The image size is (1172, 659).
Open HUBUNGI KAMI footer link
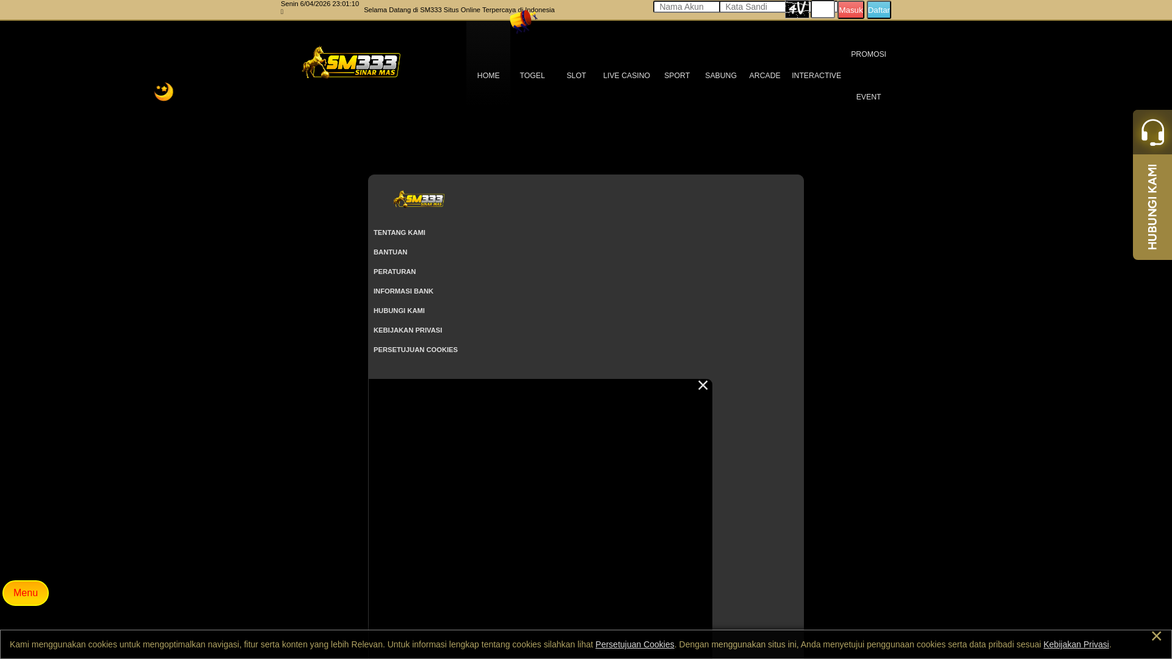(399, 311)
